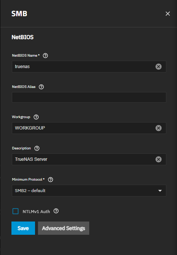Viewport: 177px width, 255px height.
Task: Clear the WORKGROUP field value
Action: point(159,128)
